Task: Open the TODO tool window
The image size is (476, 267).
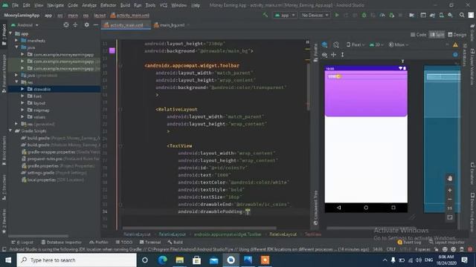Action: tap(124, 243)
